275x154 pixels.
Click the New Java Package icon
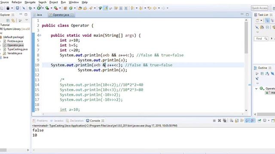[65, 8]
